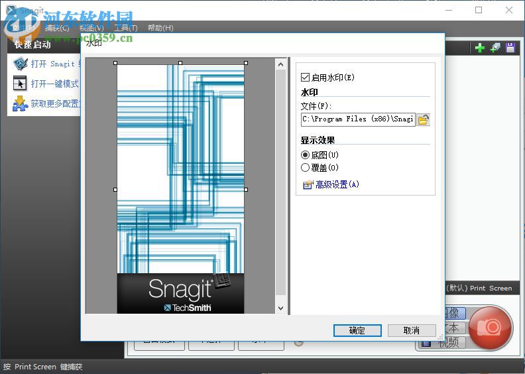Open the 帮助(H) menu in Snagit
525x374 pixels.
coord(160,28)
